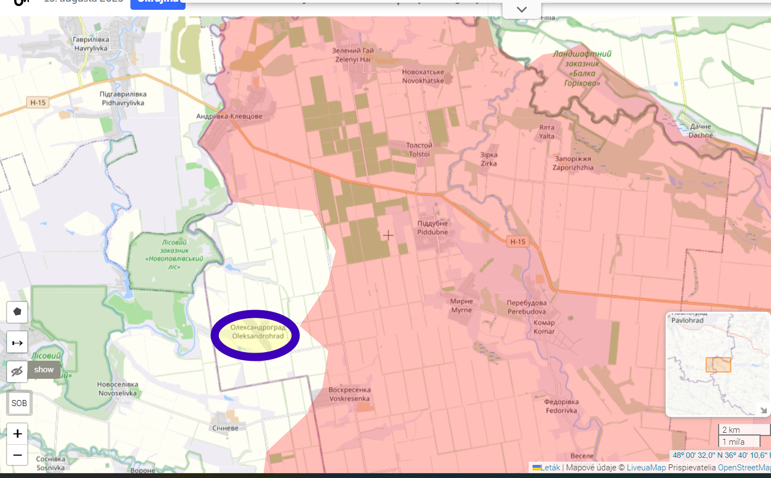Select the polygon draw tool
Image resolution: width=771 pixels, height=478 pixels.
pyautogui.click(x=17, y=312)
